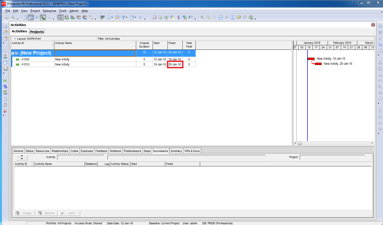Viewport: 383px width, 225px height.
Task: Open the Activities icon in the left sidebar
Action: [x=5, y=81]
